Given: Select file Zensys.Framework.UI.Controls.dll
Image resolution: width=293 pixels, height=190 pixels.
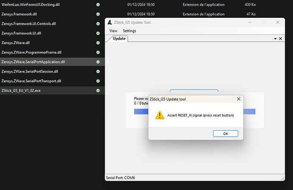Looking at the screenshot, I should coord(28,24).
